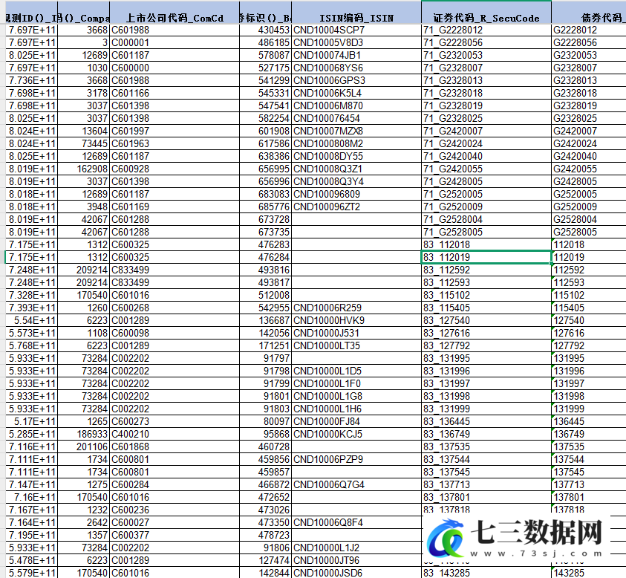Select bond code cell G2328007
The height and width of the screenshot is (578, 626).
(x=589, y=68)
